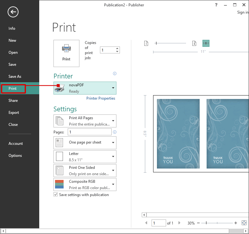Open Account settings in the sidebar
Image resolution: width=249 pixels, height=234 pixels.
16,144
